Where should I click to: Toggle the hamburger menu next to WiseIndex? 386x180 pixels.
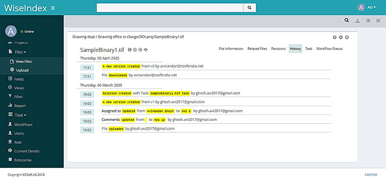[53, 8]
